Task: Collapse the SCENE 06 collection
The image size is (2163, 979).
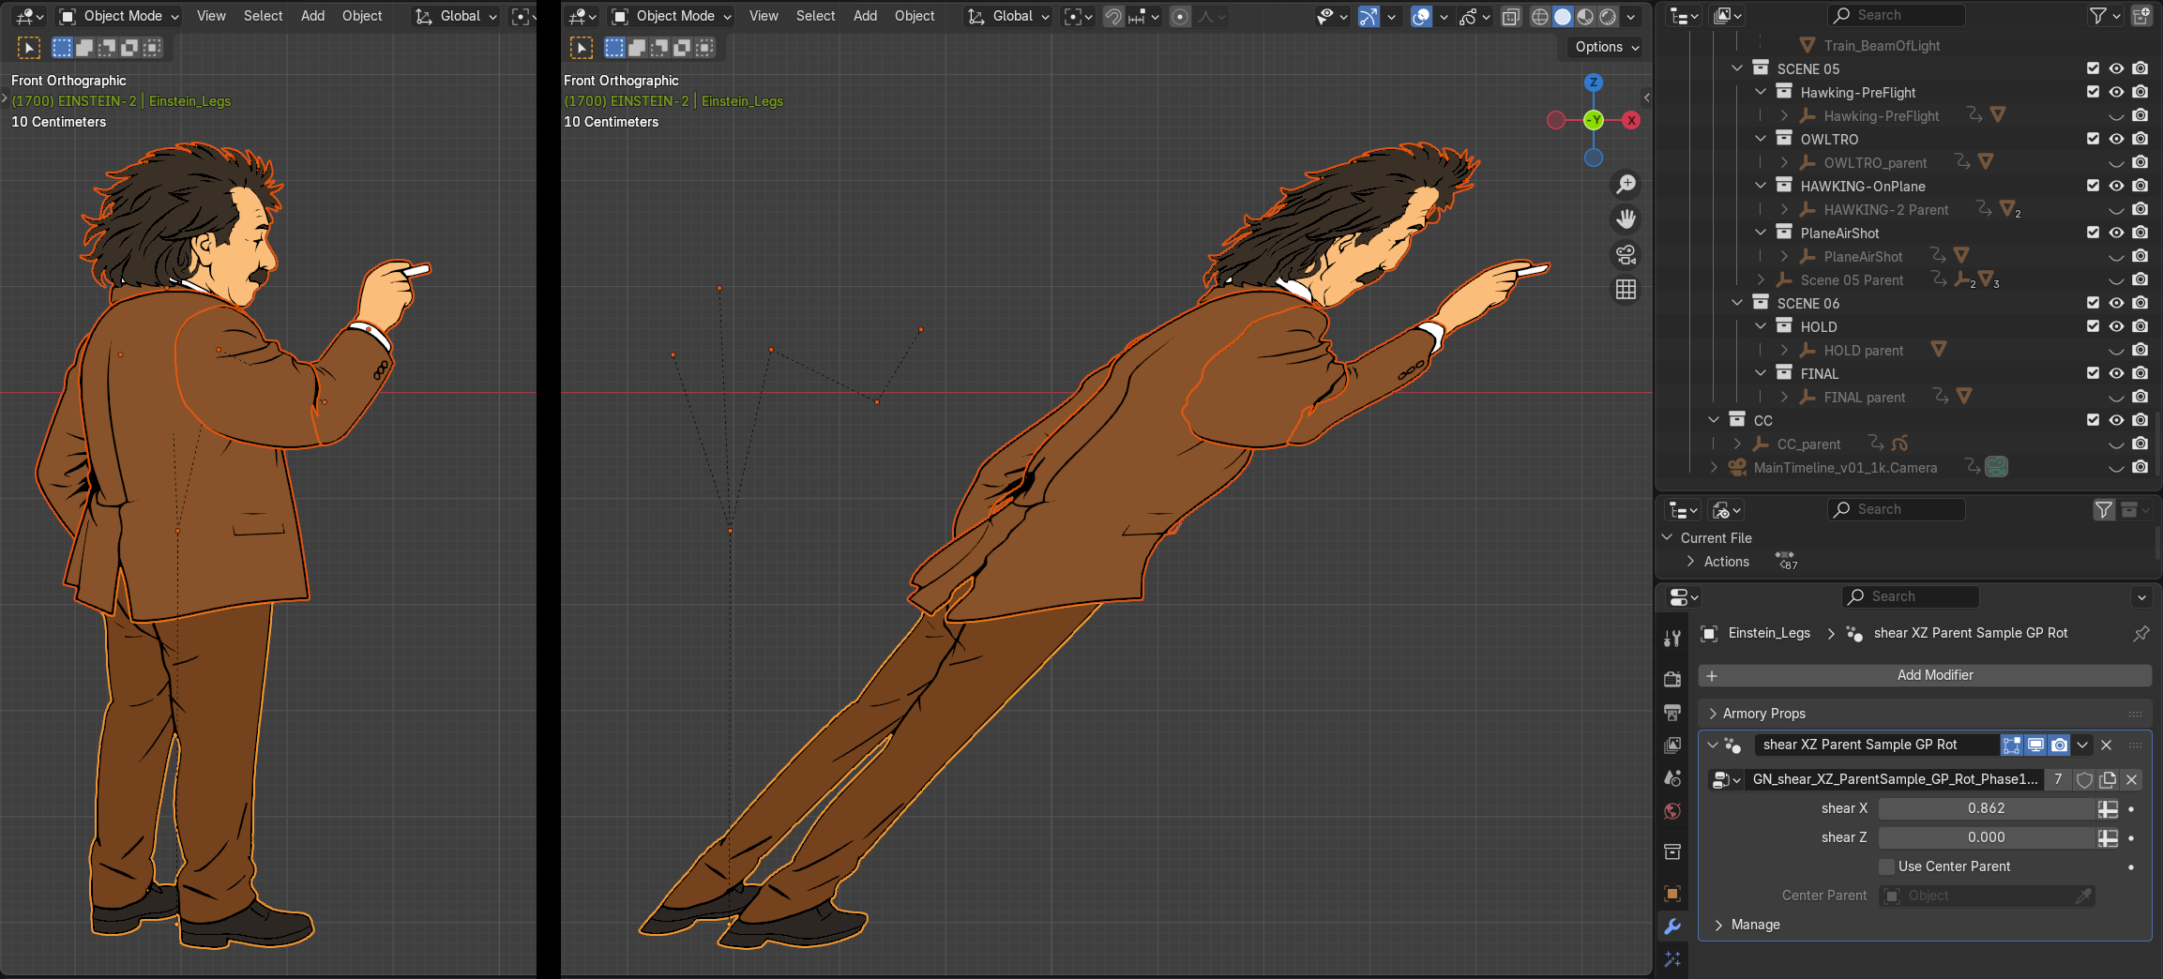Action: (x=1737, y=303)
